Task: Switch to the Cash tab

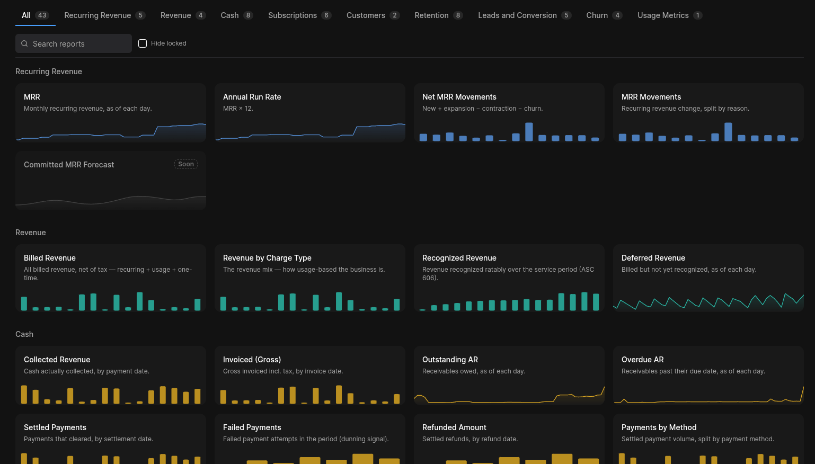Action: pyautogui.click(x=237, y=15)
